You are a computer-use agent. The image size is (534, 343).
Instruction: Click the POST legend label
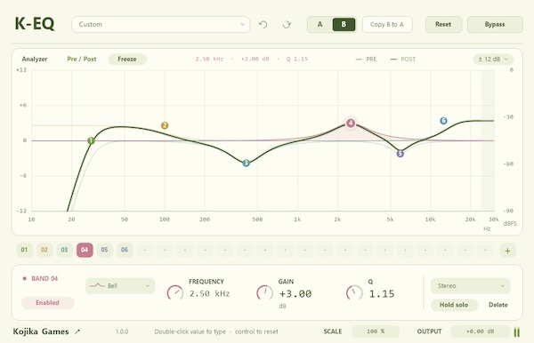[408, 60]
